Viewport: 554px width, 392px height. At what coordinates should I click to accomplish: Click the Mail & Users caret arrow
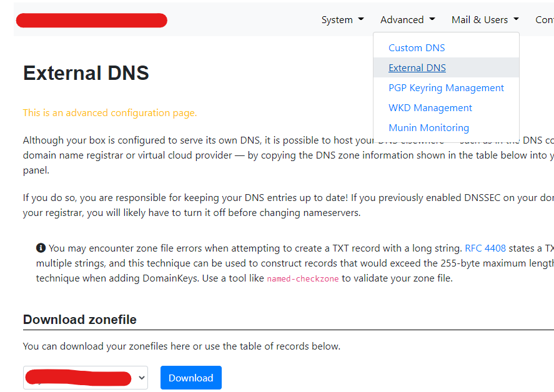click(516, 19)
